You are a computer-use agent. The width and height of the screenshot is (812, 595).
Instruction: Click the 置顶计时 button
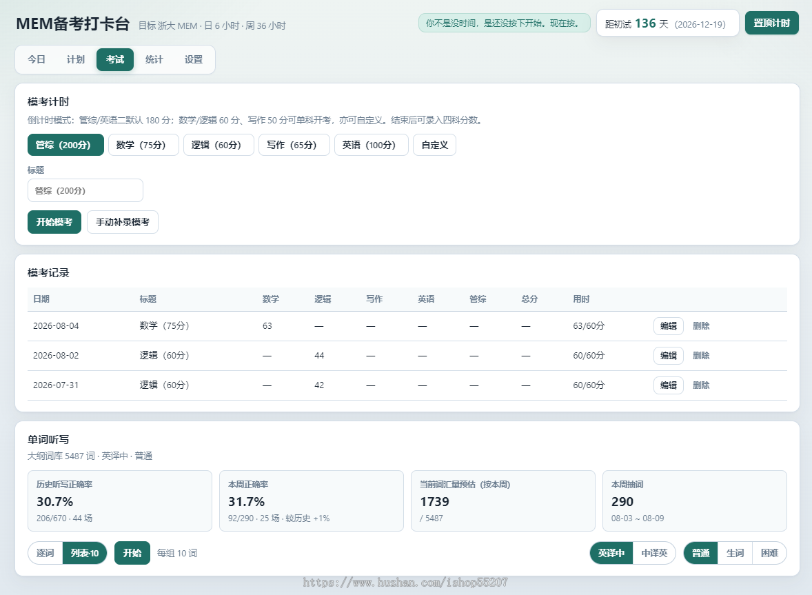click(771, 23)
